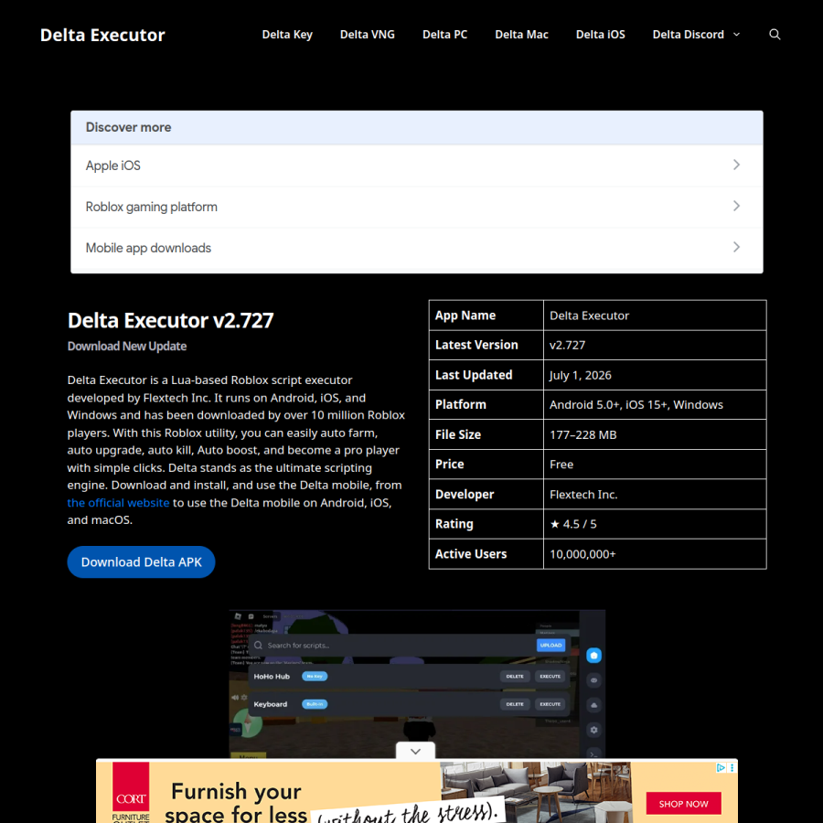Click the cloud icon in app sidebar
Image resolution: width=823 pixels, height=823 pixels.
[x=593, y=705]
